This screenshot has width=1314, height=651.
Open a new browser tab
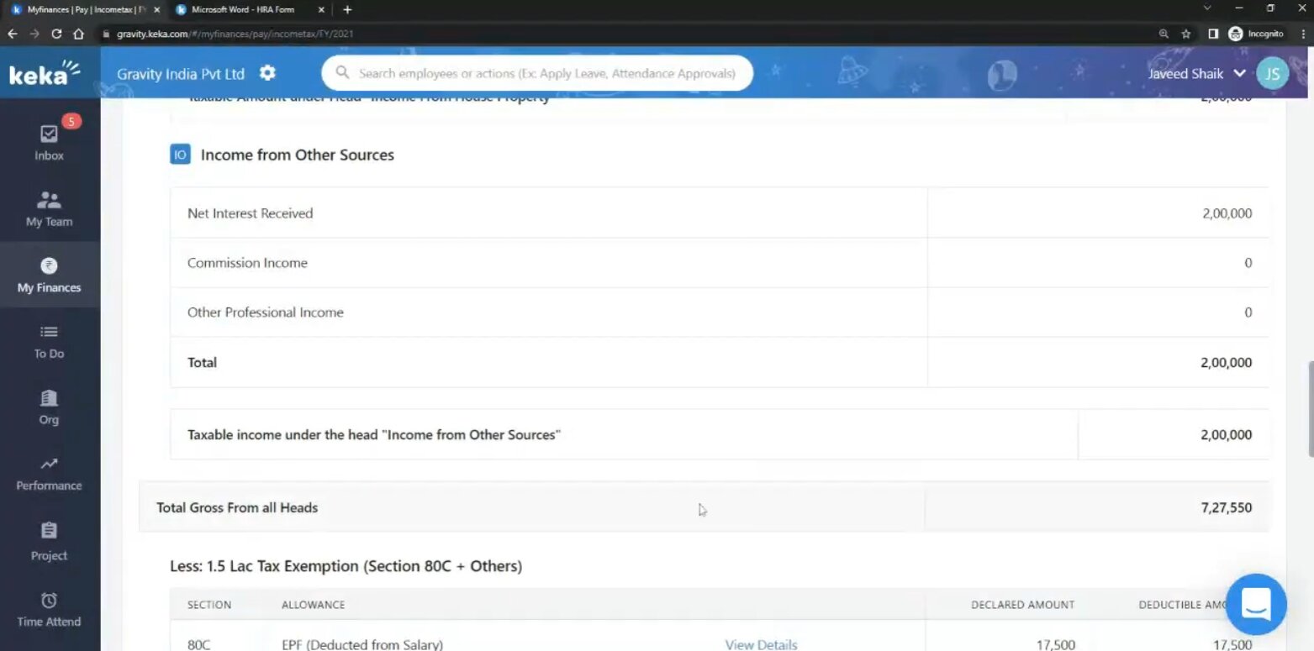[x=347, y=9]
